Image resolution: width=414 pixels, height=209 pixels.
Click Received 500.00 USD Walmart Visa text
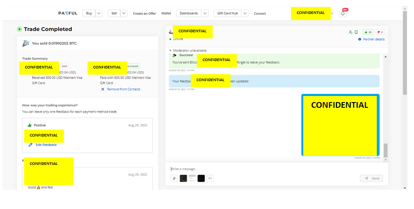[x=57, y=78]
